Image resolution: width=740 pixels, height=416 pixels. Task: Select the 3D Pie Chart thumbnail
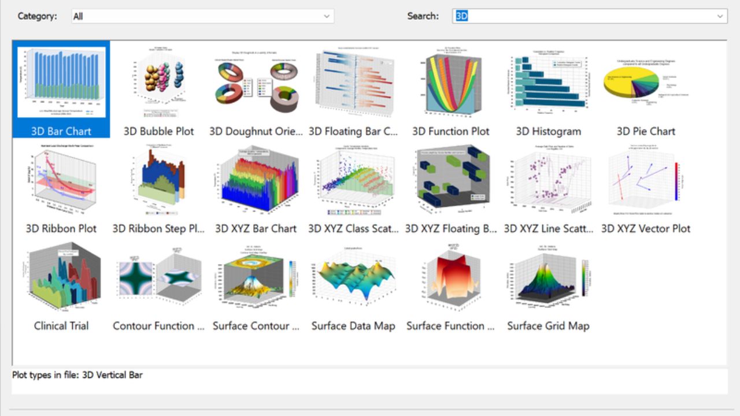(x=646, y=83)
